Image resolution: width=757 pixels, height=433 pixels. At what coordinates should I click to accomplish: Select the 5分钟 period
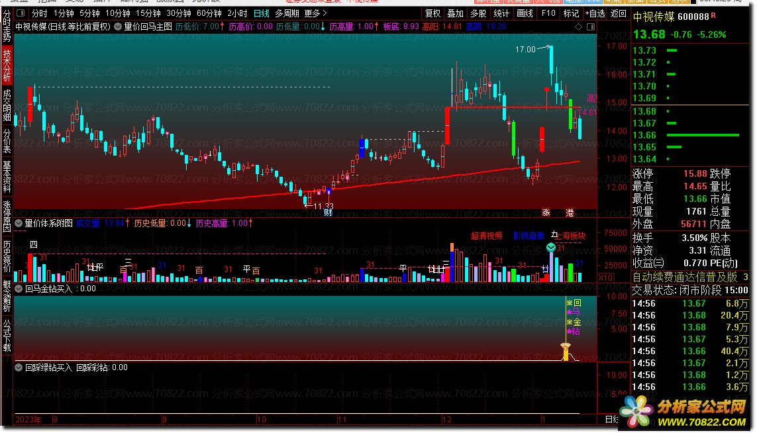coord(89,13)
